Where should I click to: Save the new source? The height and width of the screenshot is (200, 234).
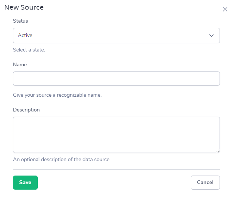(25, 183)
